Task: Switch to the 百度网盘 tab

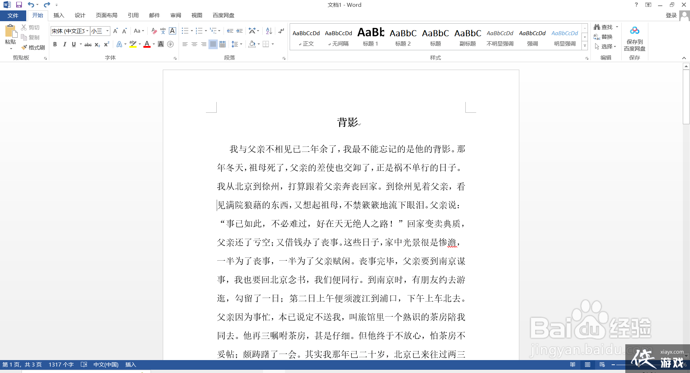Action: (x=223, y=15)
